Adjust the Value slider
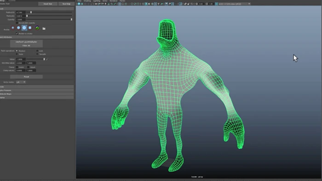Screen dimensions: 322x181 point(36,59)
